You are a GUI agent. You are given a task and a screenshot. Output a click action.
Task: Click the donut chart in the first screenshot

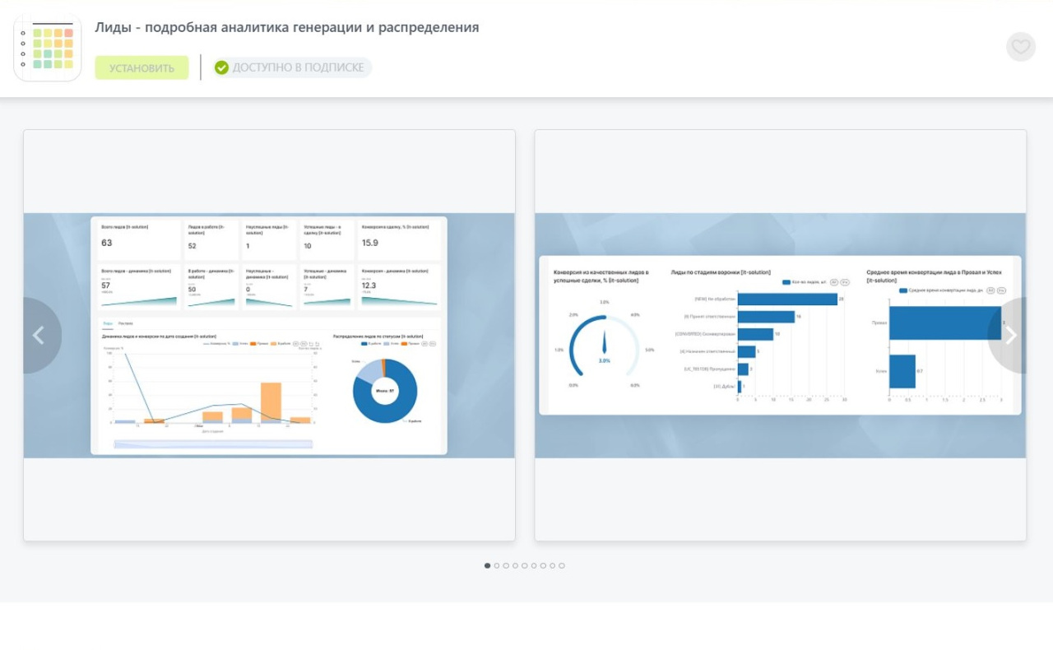point(384,392)
